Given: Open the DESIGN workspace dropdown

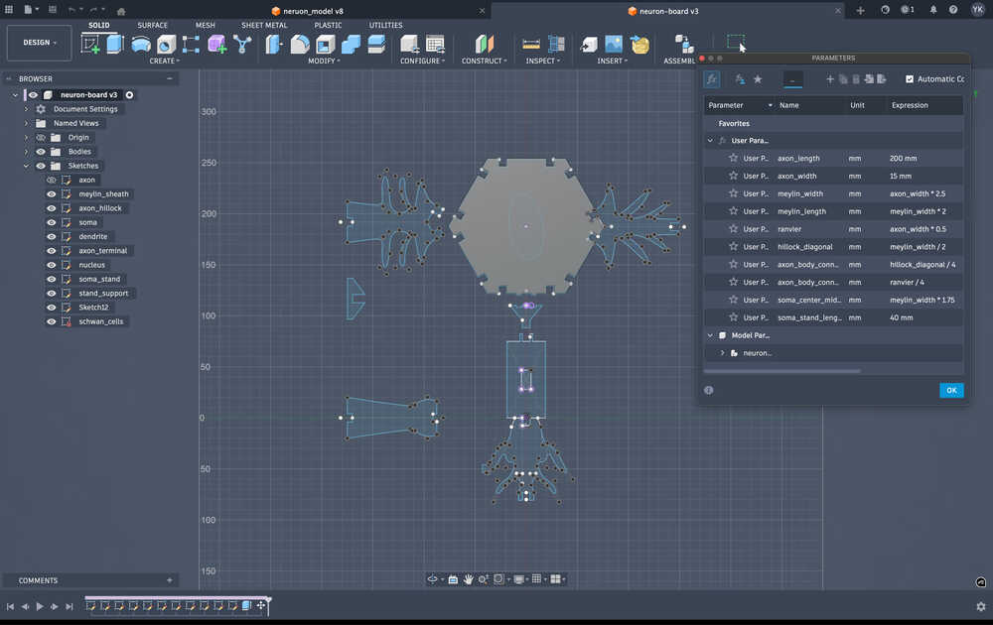Looking at the screenshot, I should (40, 43).
